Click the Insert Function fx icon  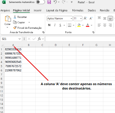(39, 39)
